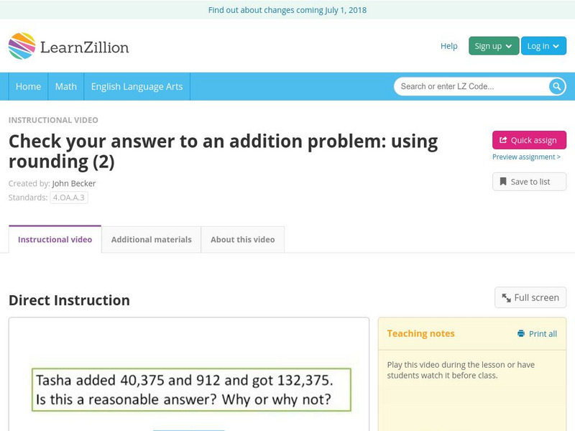575x431 pixels.
Task: Click inside the LZ Code search field
Action: (x=467, y=86)
